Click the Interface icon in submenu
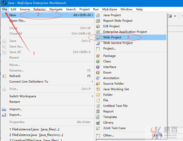Screen dimensions: 183x141 pos(98,67)
